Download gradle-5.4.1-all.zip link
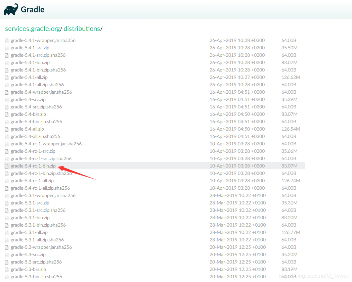Viewport: 352px width, 282px height. point(29,78)
